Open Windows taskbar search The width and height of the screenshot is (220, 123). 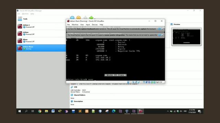[x=26, y=111]
